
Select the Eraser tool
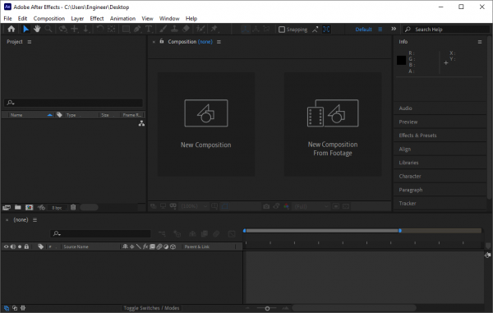click(186, 30)
